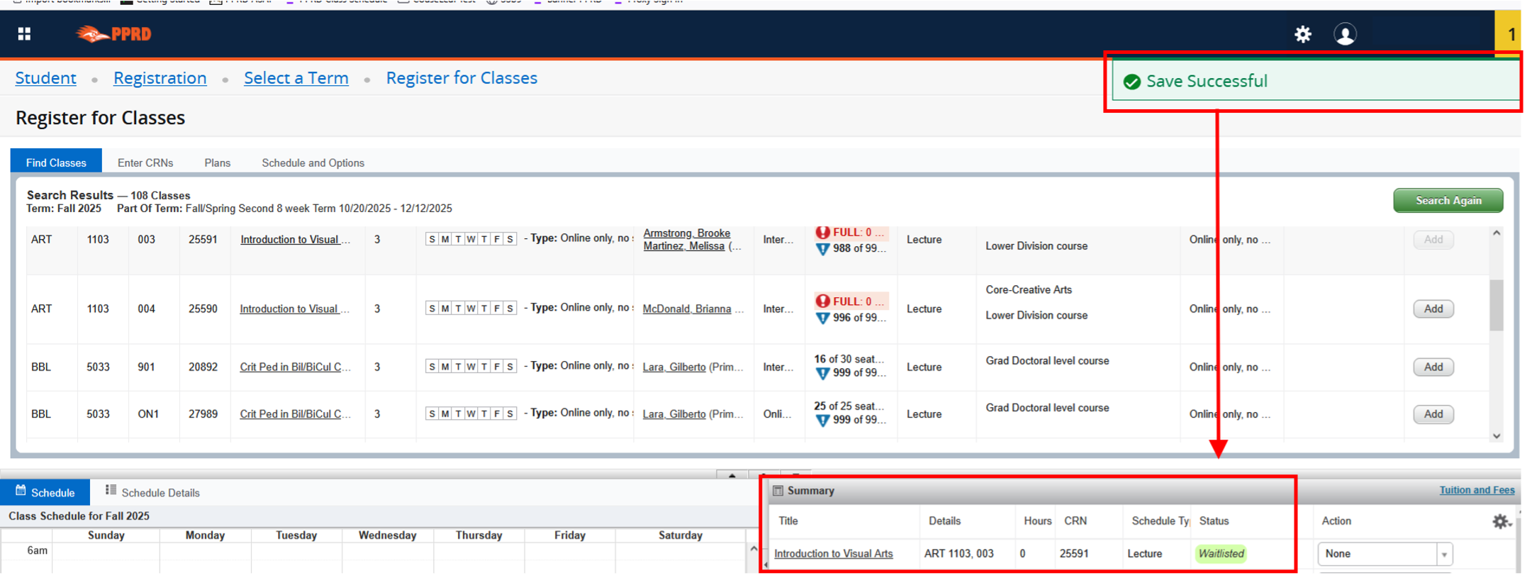
Task: Open the apps grid menu icon
Action: pyautogui.click(x=24, y=34)
